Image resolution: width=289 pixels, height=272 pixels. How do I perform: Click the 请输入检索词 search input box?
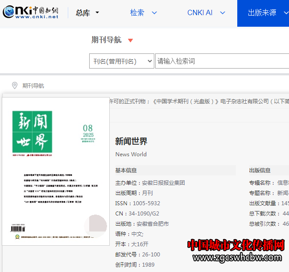click(x=221, y=61)
